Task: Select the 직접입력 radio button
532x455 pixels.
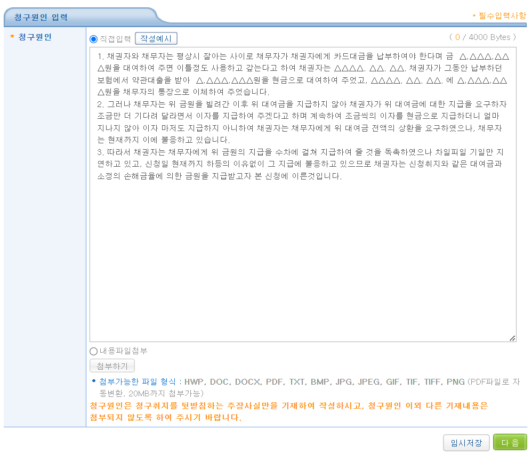Action: (x=93, y=39)
